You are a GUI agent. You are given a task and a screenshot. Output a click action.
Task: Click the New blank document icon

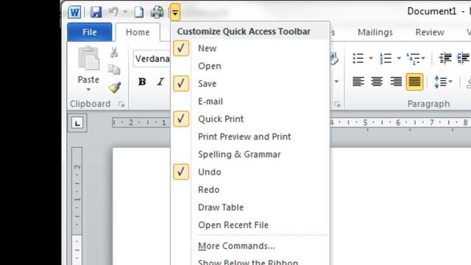click(139, 13)
